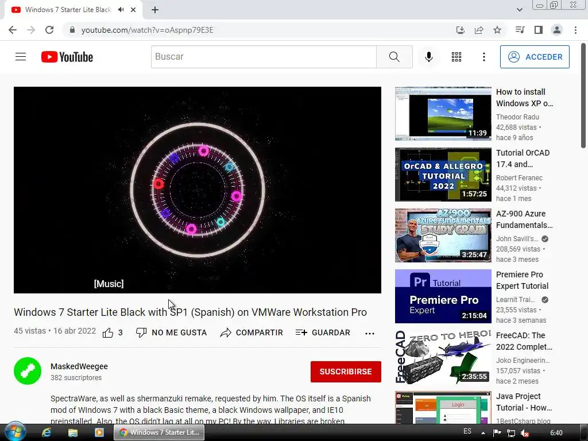Select the Chrome taskbar window button
This screenshot has height=441, width=588.
coord(160,432)
